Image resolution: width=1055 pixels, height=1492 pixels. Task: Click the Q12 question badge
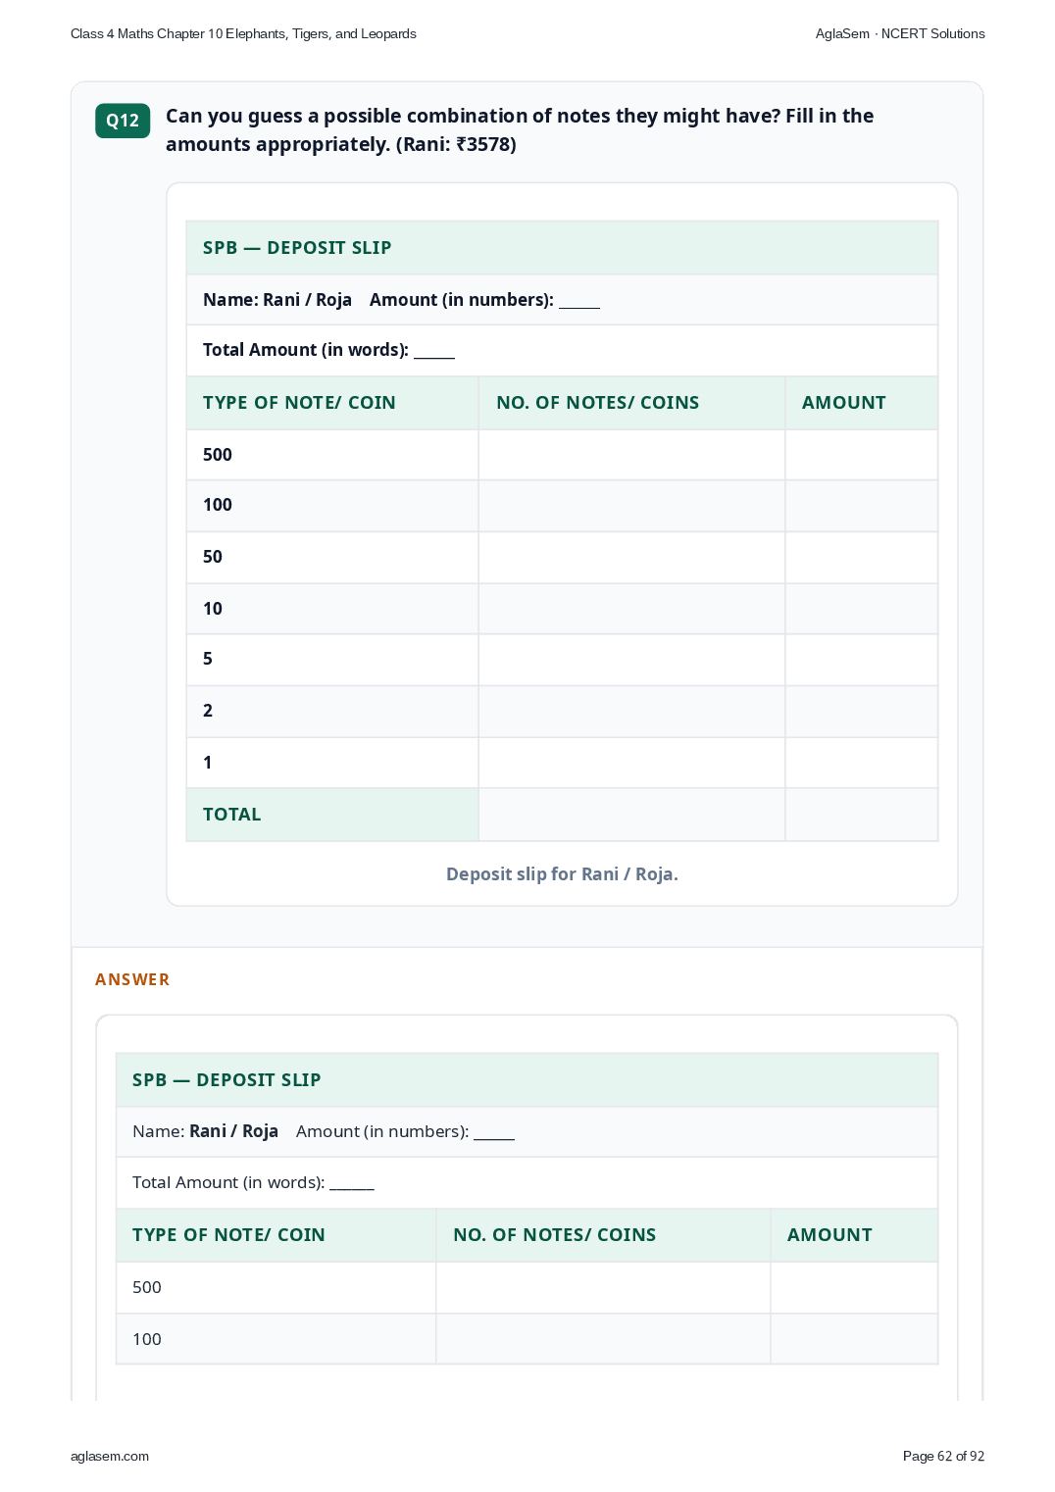click(x=123, y=121)
